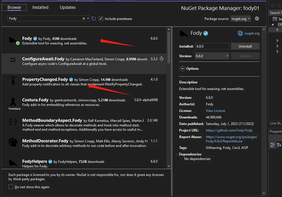Viewport: 282px width, 197px height.
Task: Open the Live Share tab
Action: pyautogui.click(x=276, y=123)
